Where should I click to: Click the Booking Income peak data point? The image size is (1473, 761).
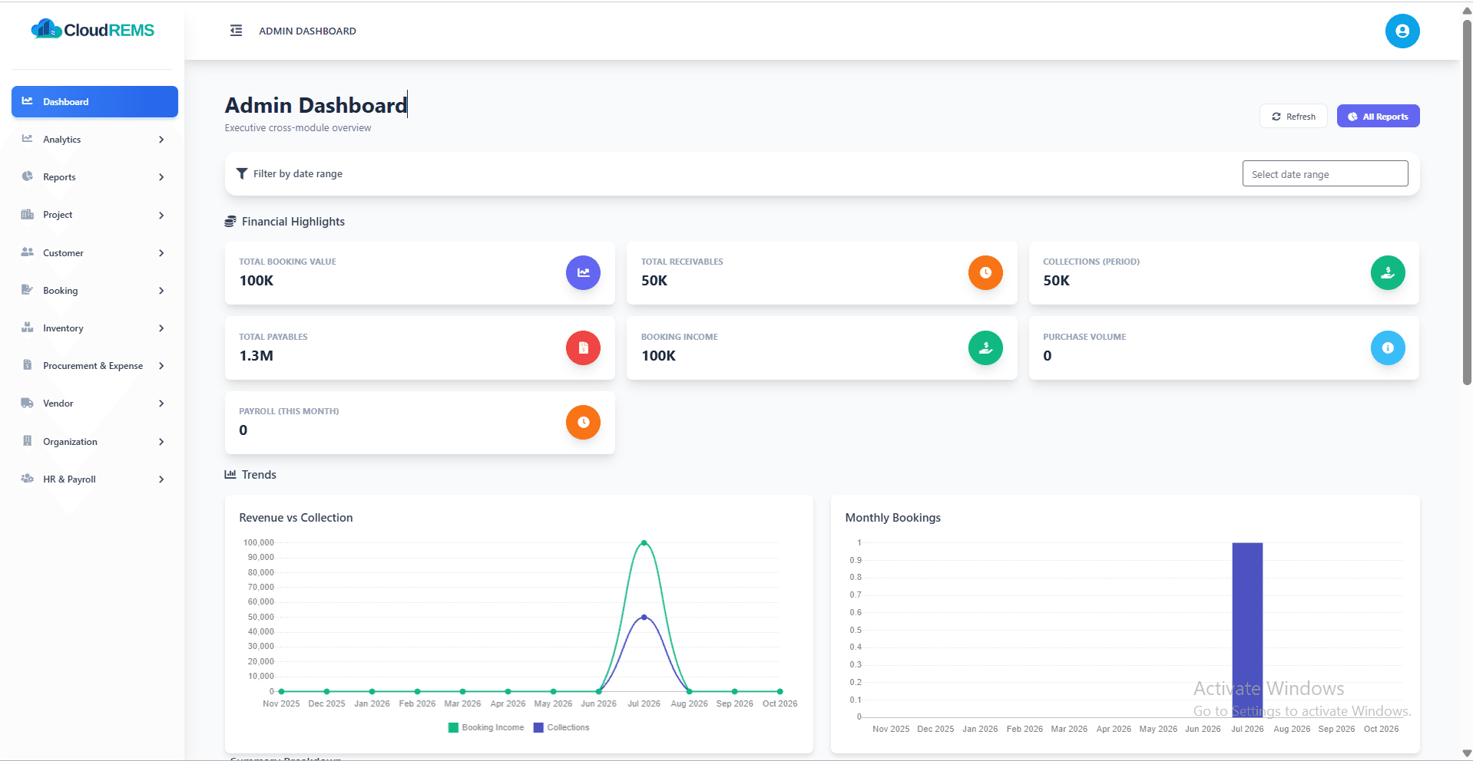pyautogui.click(x=644, y=542)
